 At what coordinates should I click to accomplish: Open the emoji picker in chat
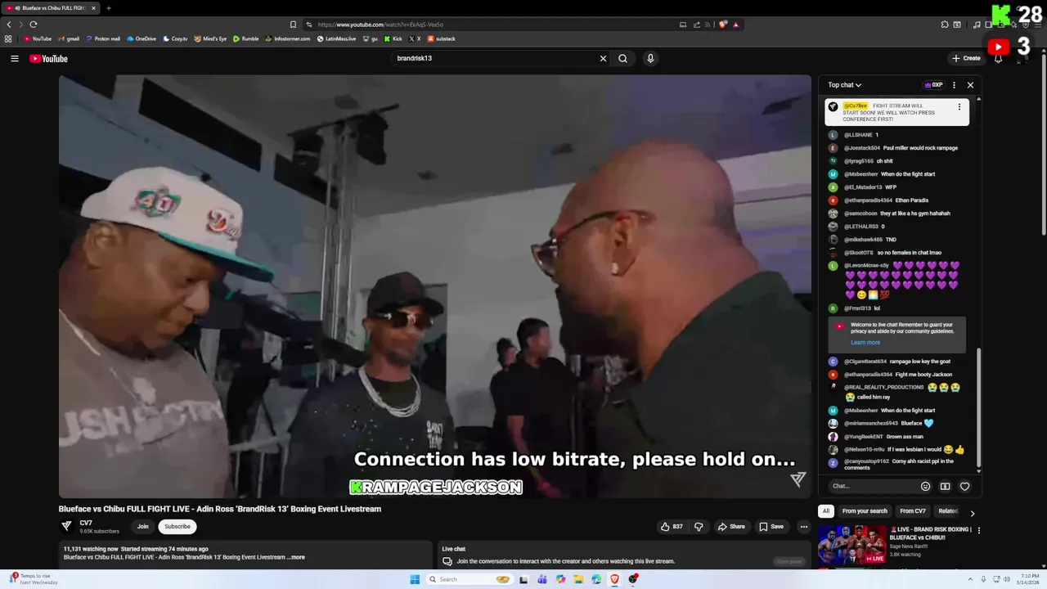pyautogui.click(x=925, y=486)
